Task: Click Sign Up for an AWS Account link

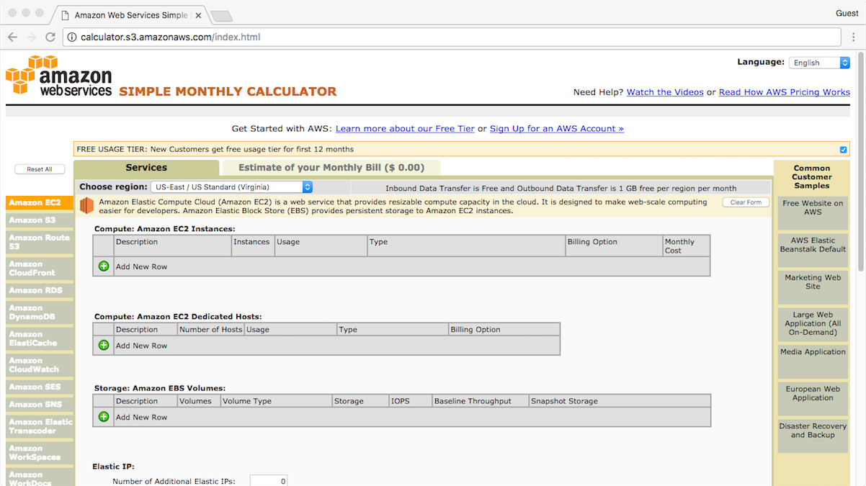Action: pyautogui.click(x=557, y=129)
